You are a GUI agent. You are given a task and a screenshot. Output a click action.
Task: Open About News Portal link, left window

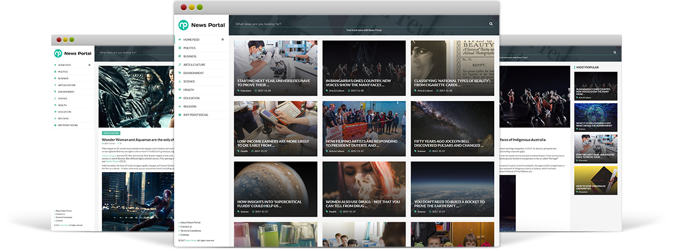(x=63, y=211)
